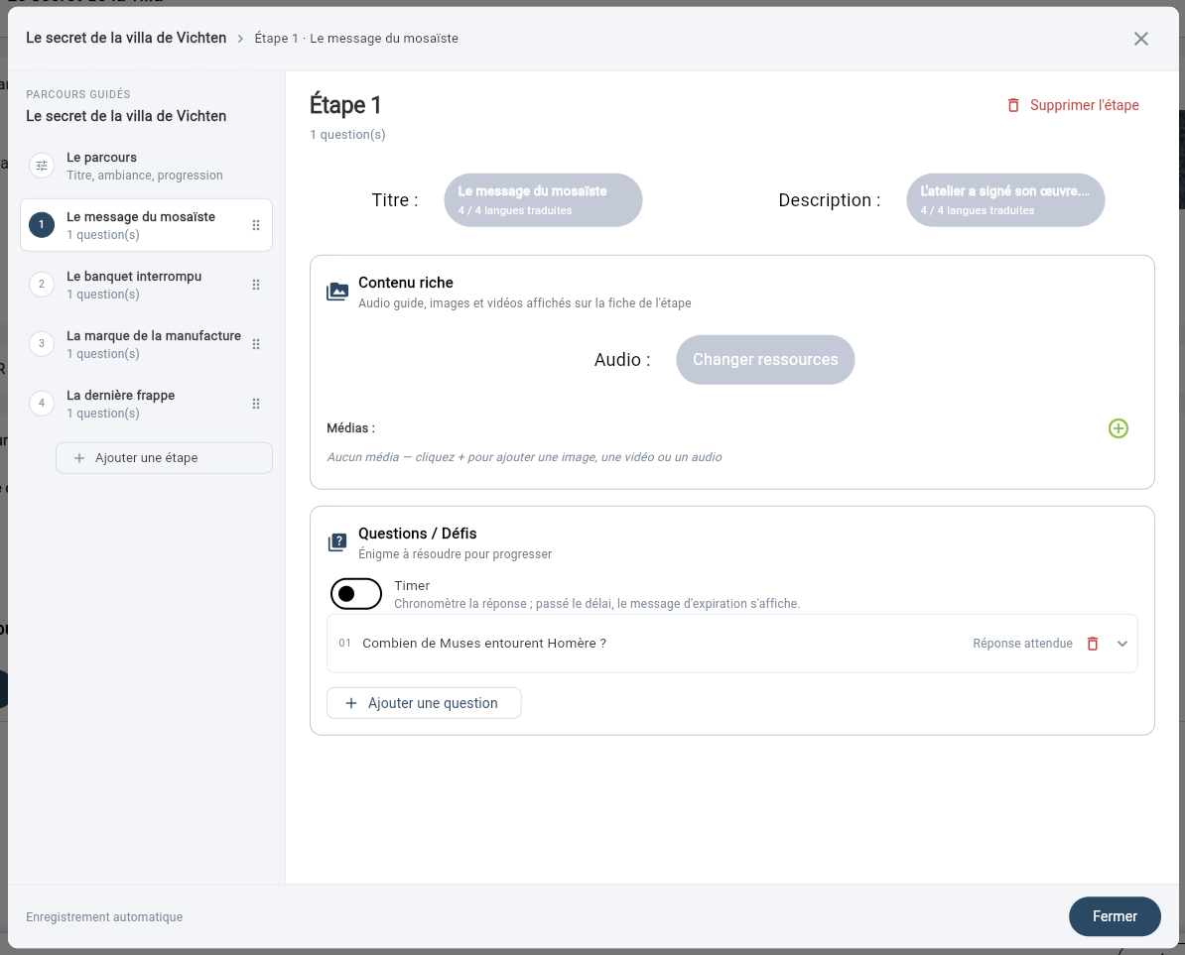
Task: Open Le parcours settings entry
Action: tap(146, 166)
